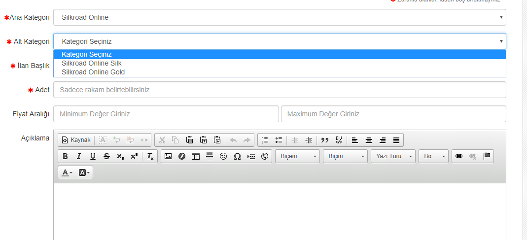527x240 pixels.
Task: Insert an image
Action: coord(169,156)
